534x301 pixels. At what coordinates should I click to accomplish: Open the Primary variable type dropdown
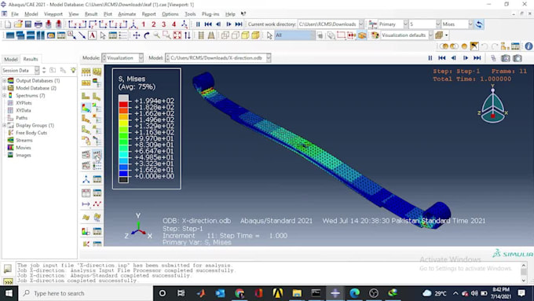[393, 24]
